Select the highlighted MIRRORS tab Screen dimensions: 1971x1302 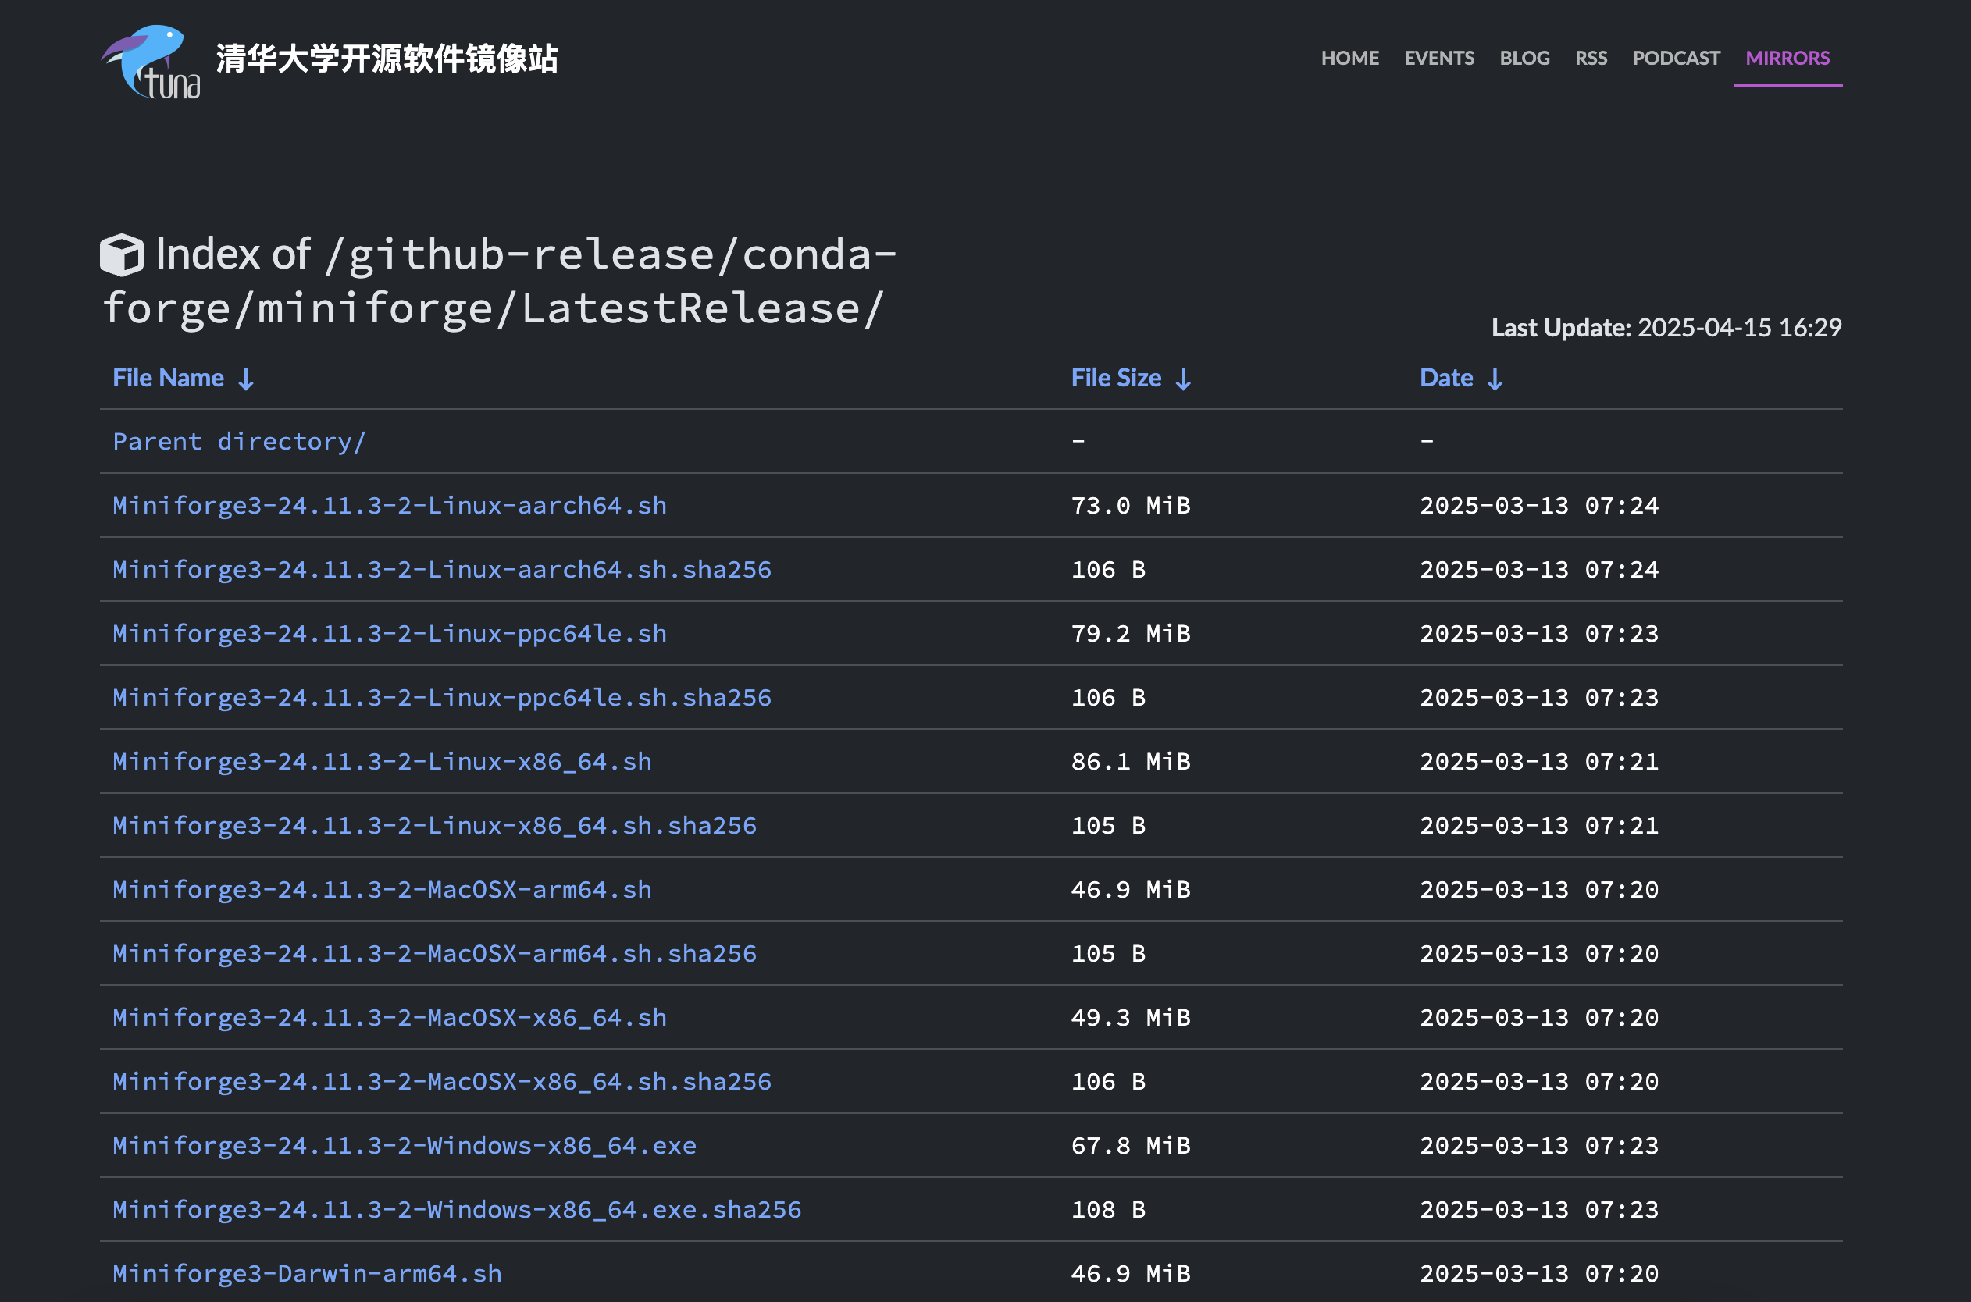coord(1787,58)
